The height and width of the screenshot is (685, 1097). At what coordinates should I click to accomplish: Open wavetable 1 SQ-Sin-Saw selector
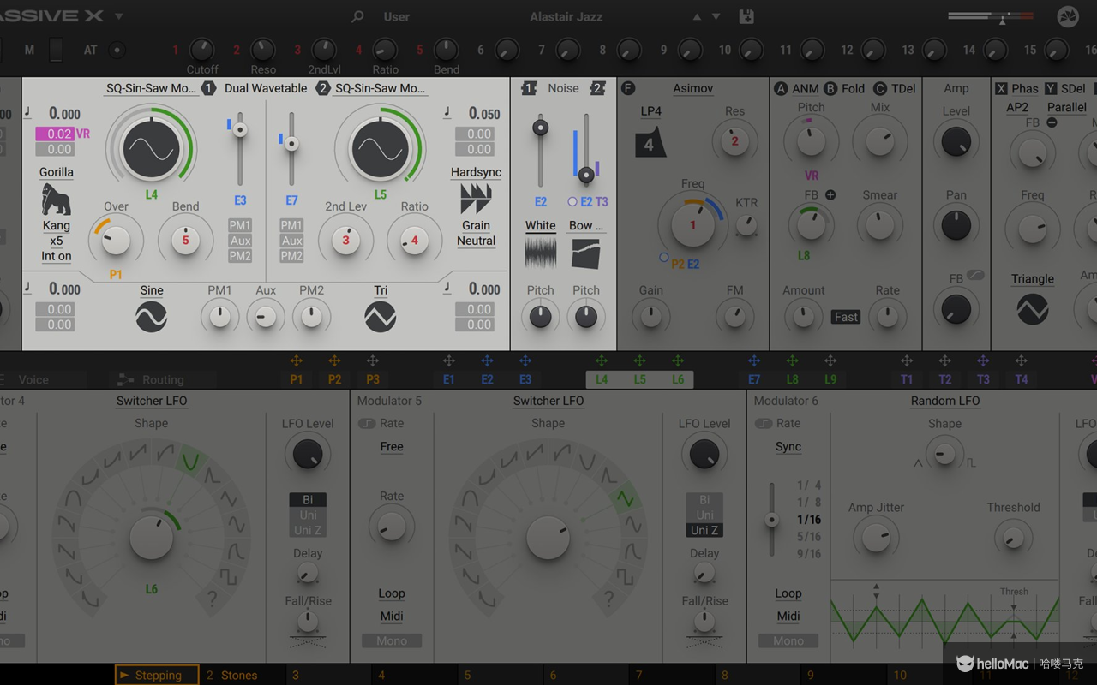tap(151, 88)
